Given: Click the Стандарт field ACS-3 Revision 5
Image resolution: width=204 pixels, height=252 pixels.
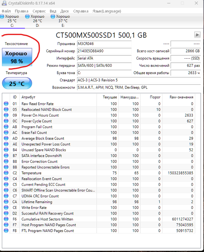Looking at the screenshot, I should [139, 80].
